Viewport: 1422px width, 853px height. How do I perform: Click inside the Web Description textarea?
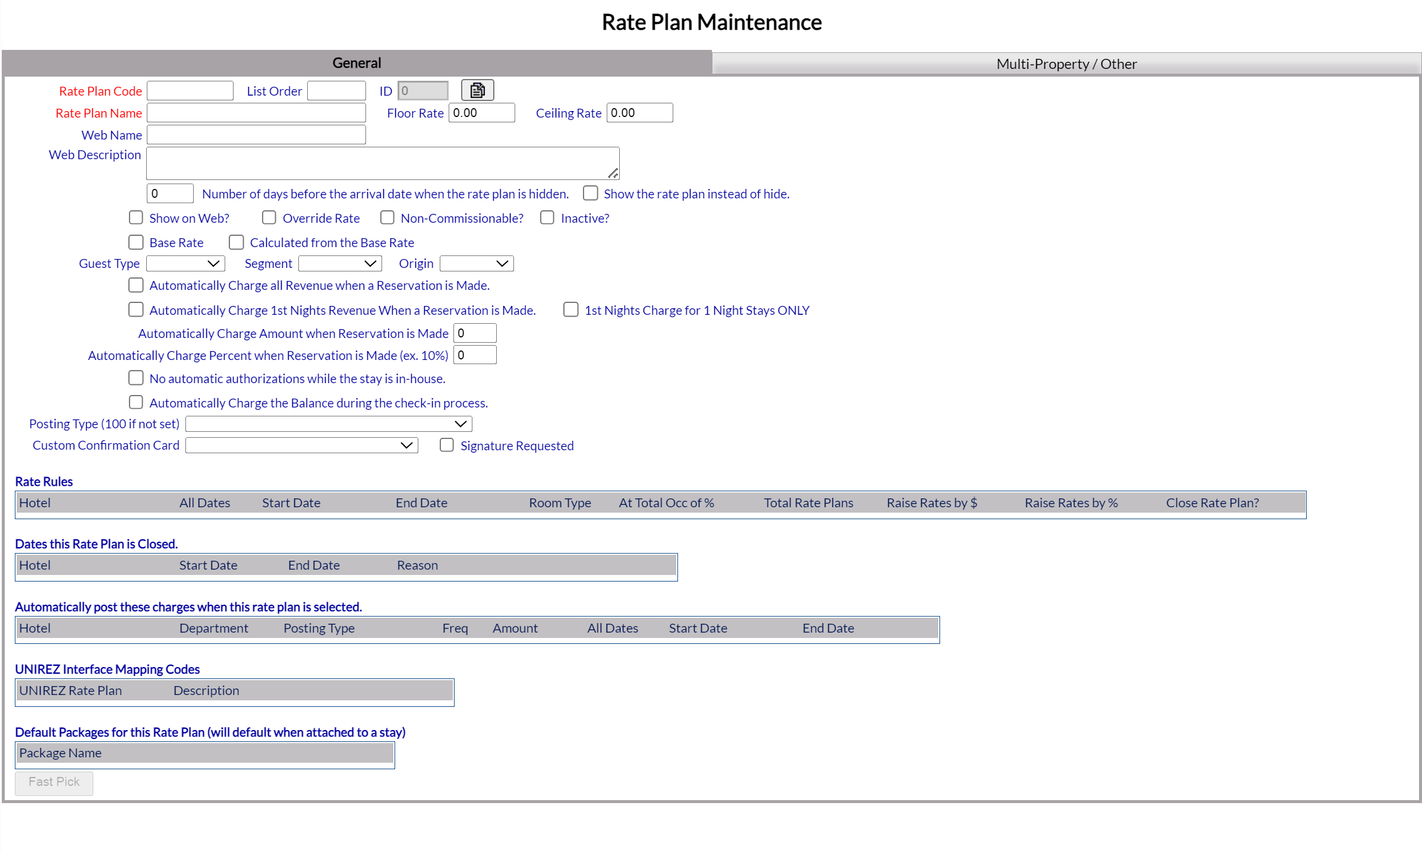[383, 163]
